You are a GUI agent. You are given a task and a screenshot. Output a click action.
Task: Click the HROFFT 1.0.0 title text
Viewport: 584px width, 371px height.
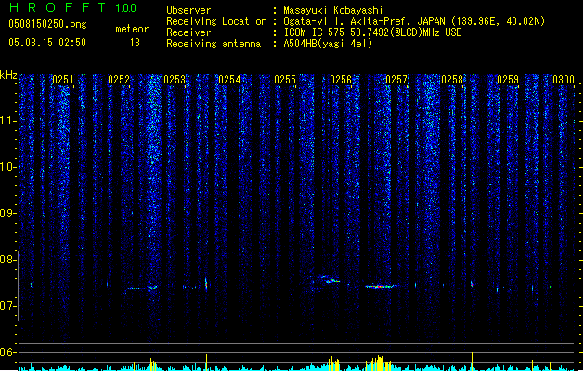(x=73, y=7)
